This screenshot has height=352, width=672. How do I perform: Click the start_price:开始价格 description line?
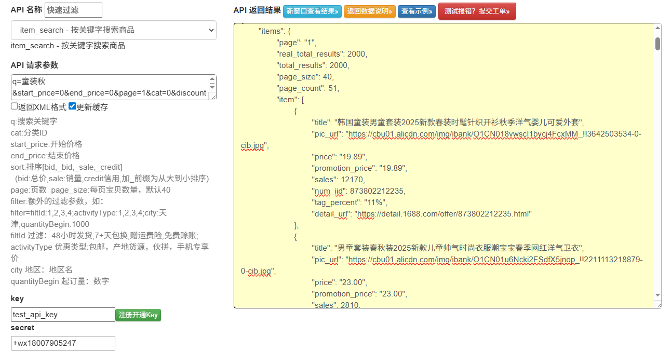[x=47, y=144]
